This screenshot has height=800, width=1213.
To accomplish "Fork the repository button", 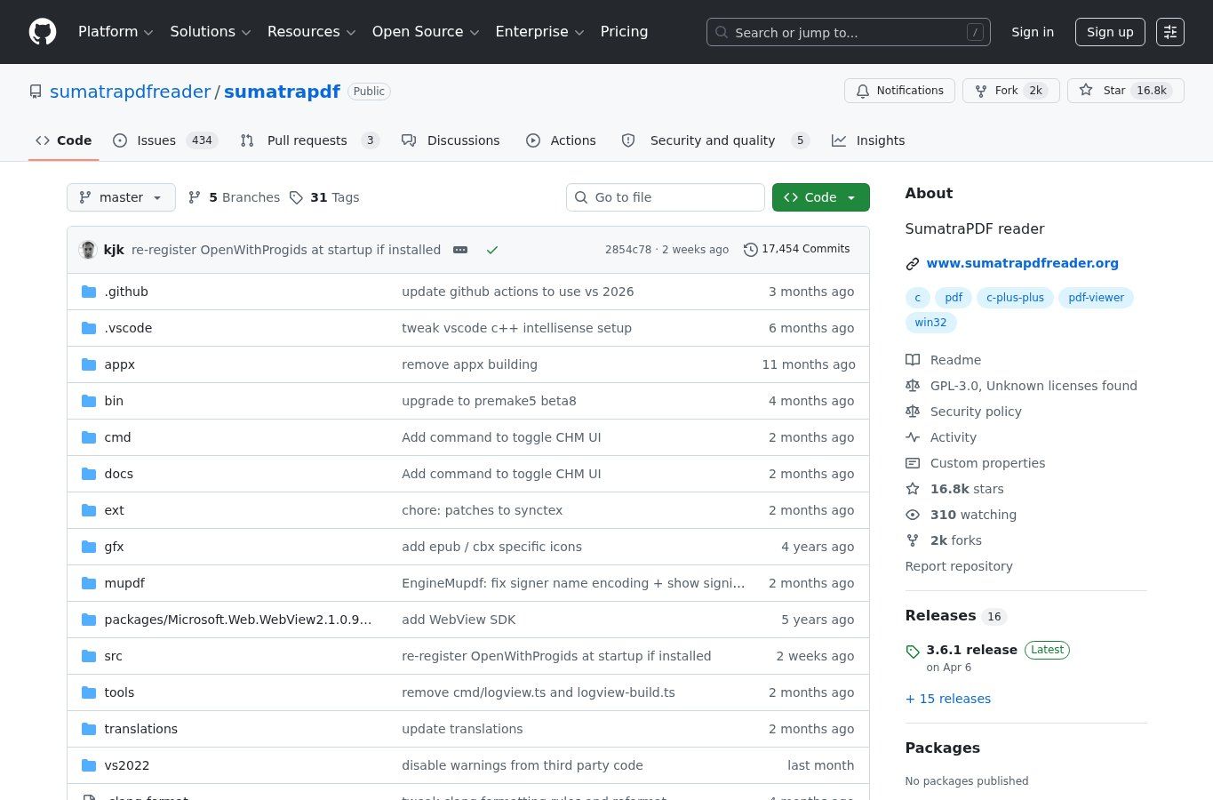I will (1010, 91).
